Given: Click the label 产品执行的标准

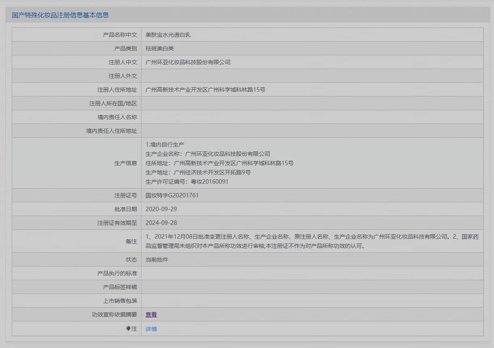Looking at the screenshot, I should (117, 273).
